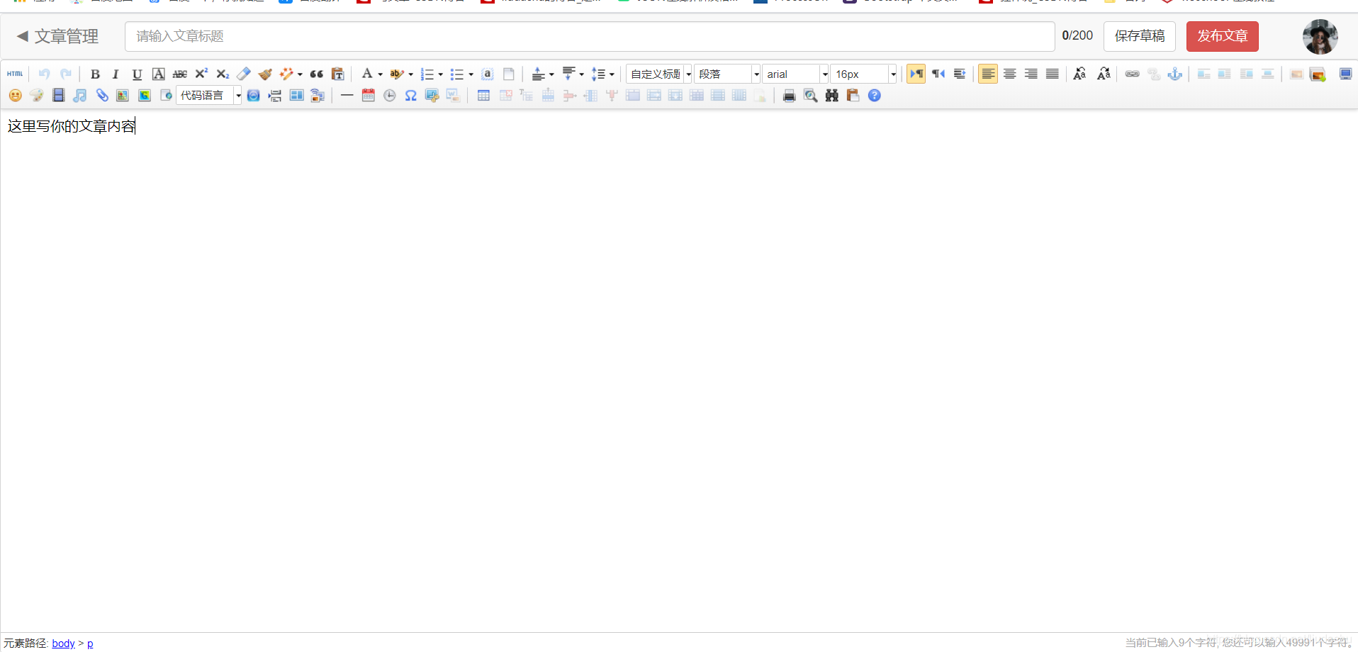Align text to the right
This screenshot has height=652, width=1358.
click(x=1031, y=74)
